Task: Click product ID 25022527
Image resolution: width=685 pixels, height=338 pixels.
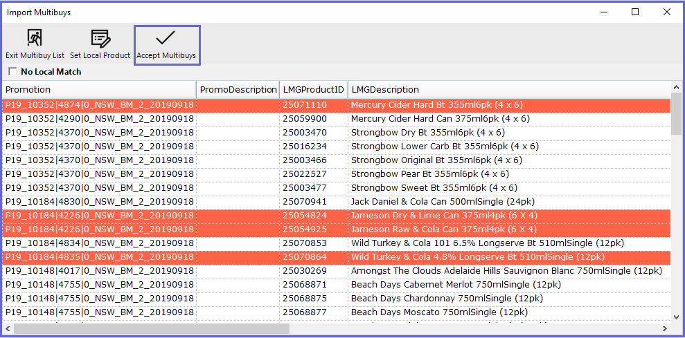Action: [305, 174]
